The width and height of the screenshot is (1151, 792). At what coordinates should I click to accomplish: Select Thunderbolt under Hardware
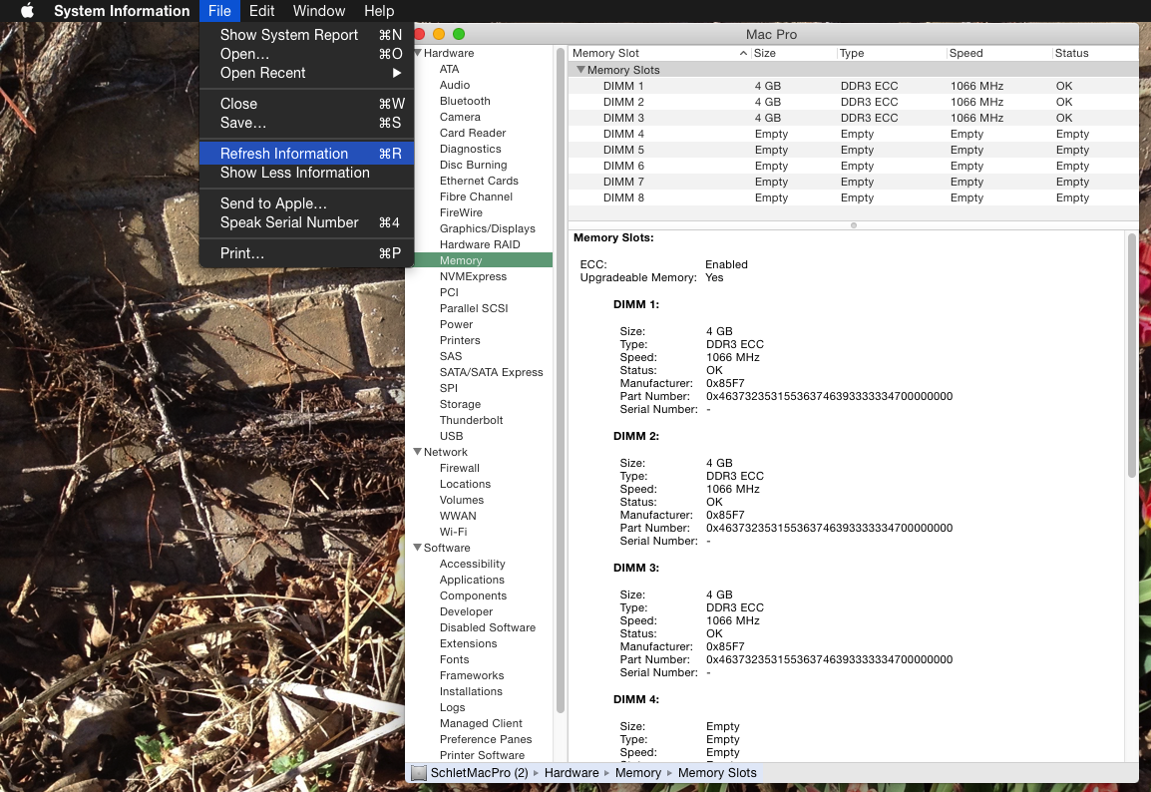[x=471, y=420]
